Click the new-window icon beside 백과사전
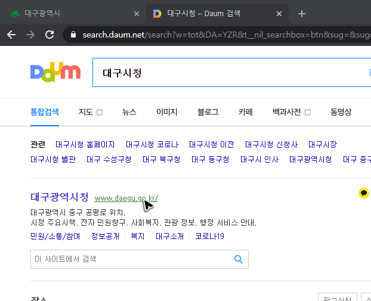Viewport: 371px width, 301px height. 307,112
